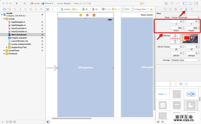Viewport: 201px width, 124px height.
Task: Open the Attributes inspector icon
Action: (181, 9)
